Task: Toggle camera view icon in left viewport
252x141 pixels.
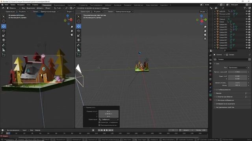Action: 72,35
